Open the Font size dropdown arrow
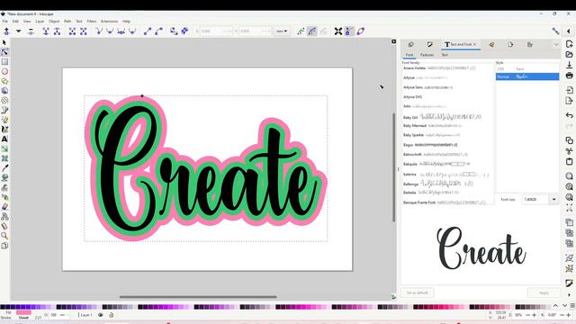Image resolution: width=576 pixels, height=324 pixels. [x=554, y=200]
